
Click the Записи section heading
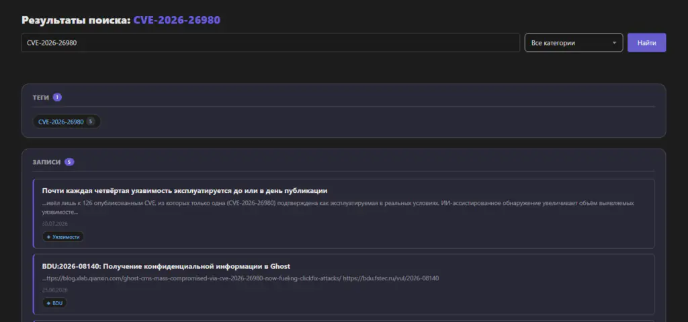pyautogui.click(x=46, y=162)
